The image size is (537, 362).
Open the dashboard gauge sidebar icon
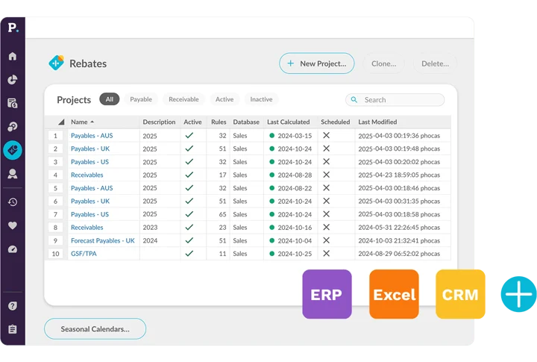pyautogui.click(x=13, y=249)
